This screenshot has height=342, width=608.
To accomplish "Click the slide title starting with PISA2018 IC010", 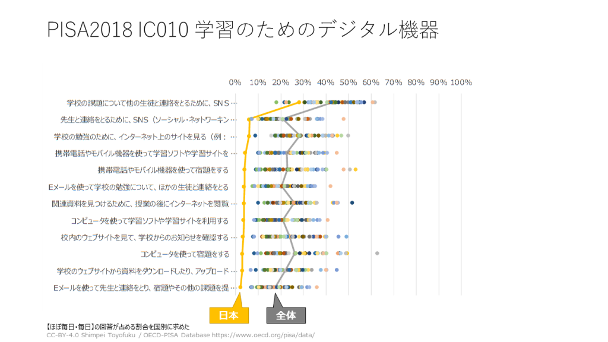I will pos(242,30).
